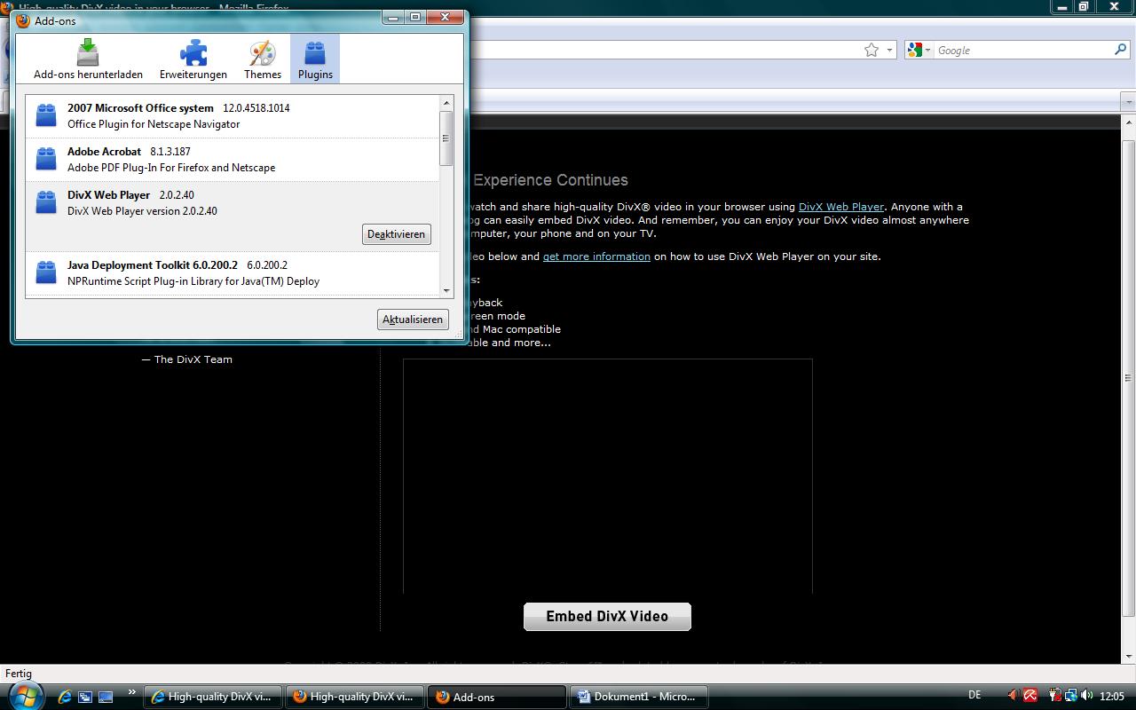Click the orange speaker tray icon

tap(1013, 696)
